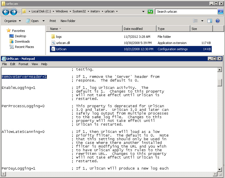Click the Open toolbar button
225x178 pixels.
pyautogui.click(x=33, y=21)
